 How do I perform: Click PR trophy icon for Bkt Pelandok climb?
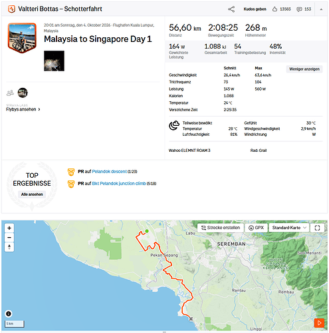71,184
